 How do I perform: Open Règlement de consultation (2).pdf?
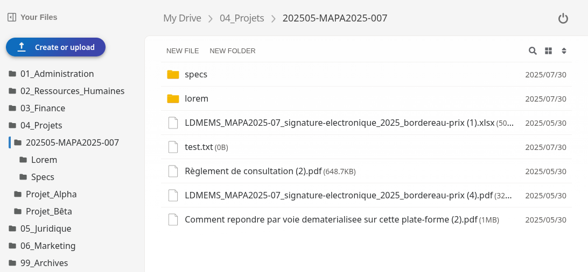coord(253,171)
